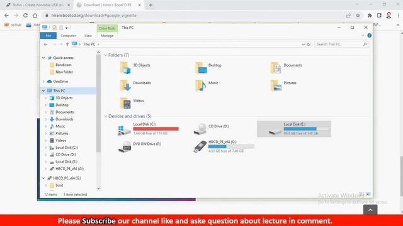Expand Local Disk (C:) in navigation pane
The image size is (403, 226).
[46, 148]
